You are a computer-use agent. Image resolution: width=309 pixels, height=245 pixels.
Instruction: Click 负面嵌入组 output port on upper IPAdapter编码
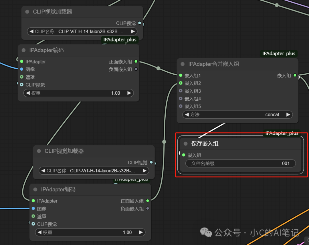pos(136,69)
